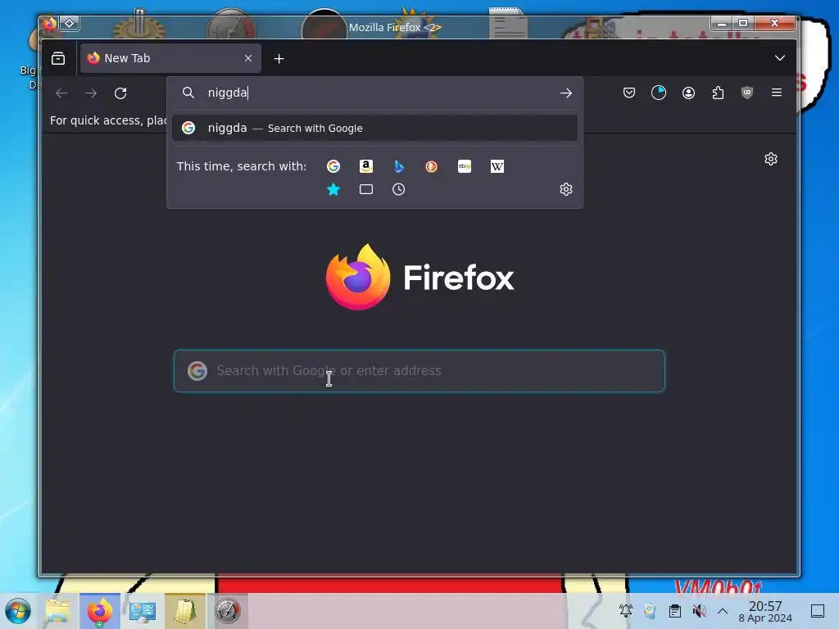Image resolution: width=839 pixels, height=629 pixels.
Task: Search this time with Amazon
Action: (366, 166)
